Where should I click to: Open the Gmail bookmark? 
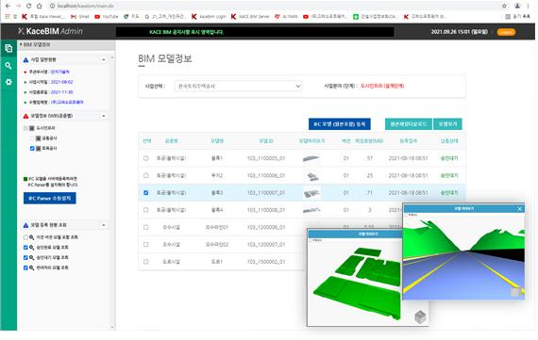pyautogui.click(x=79, y=16)
